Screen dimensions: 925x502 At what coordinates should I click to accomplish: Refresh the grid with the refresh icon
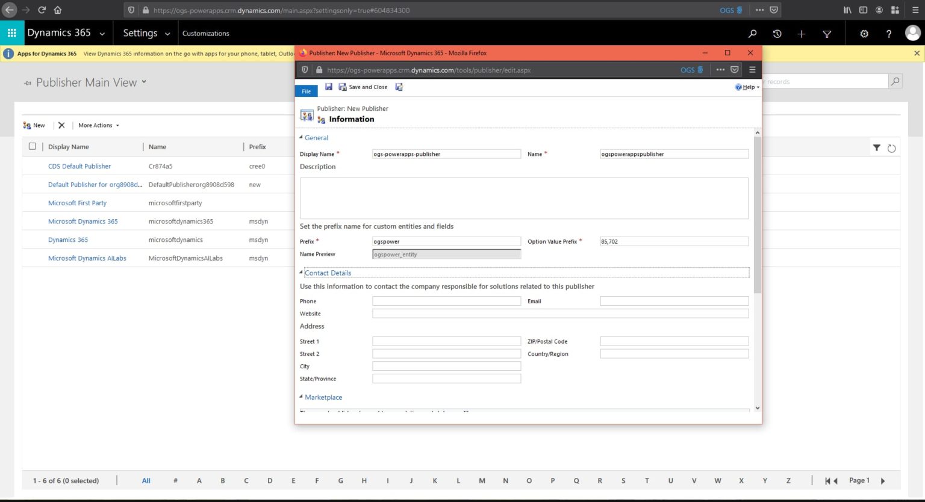pos(891,147)
